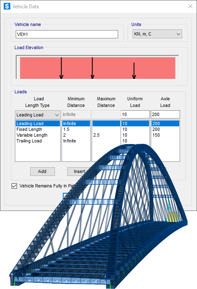Click the red Load Elevation diagram
Screen dimensions: 197x289
(97, 68)
